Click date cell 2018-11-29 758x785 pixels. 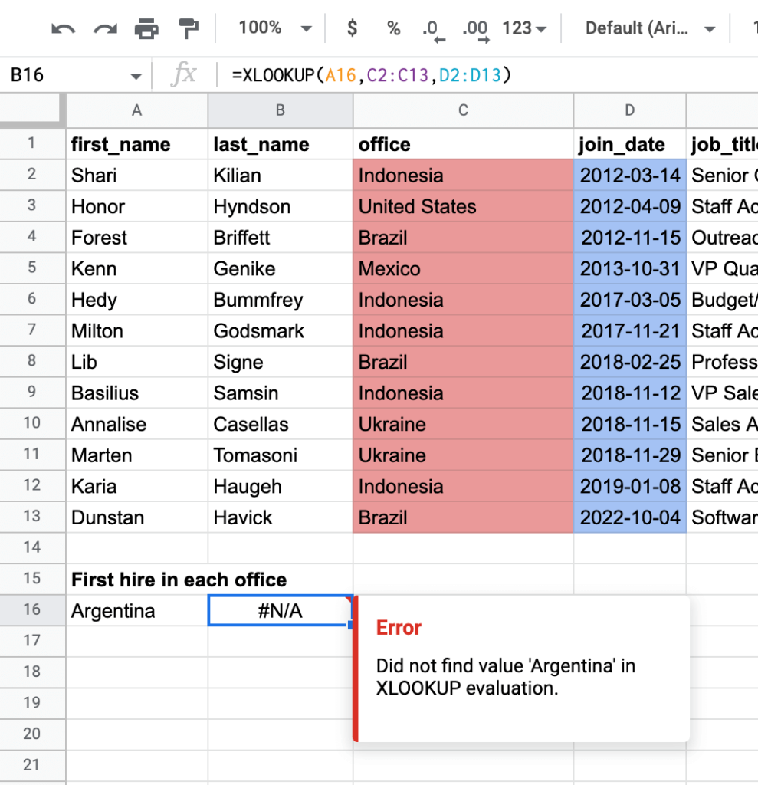click(x=630, y=455)
